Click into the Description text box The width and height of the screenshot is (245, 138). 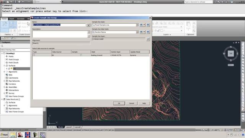pos(60,34)
